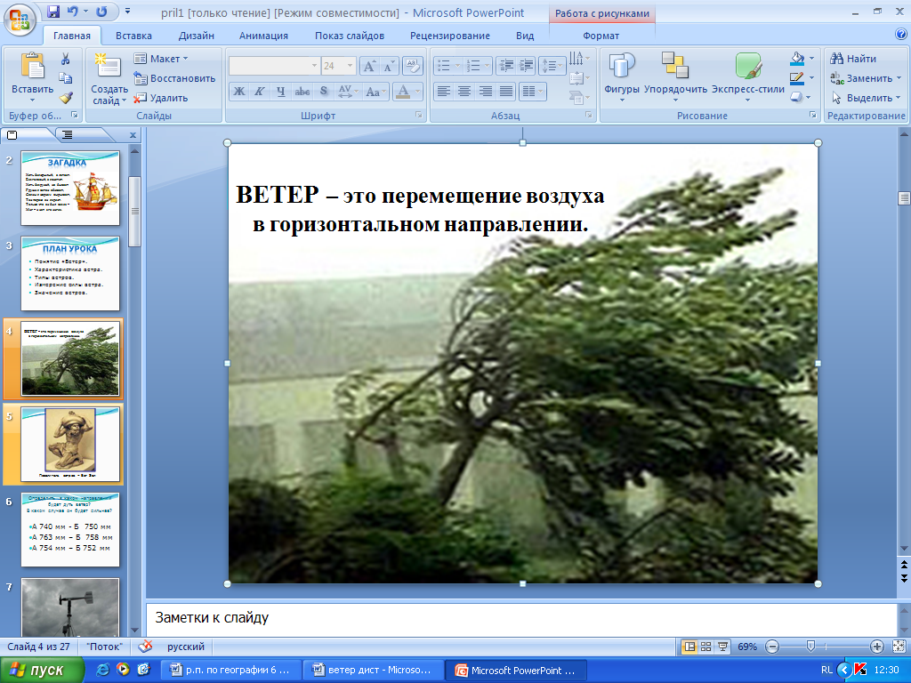Start slide show from status bar
The height and width of the screenshot is (683, 911).
click(x=722, y=647)
